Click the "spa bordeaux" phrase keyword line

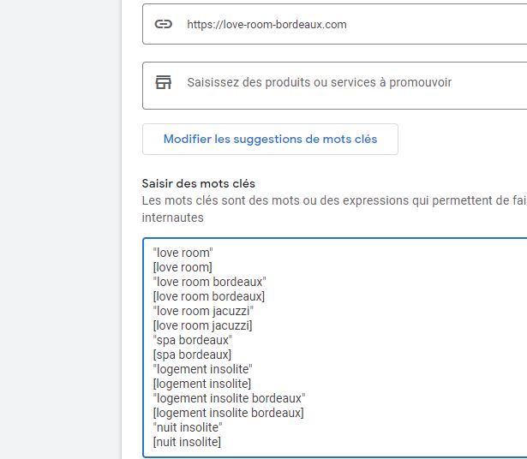pyautogui.click(x=193, y=340)
